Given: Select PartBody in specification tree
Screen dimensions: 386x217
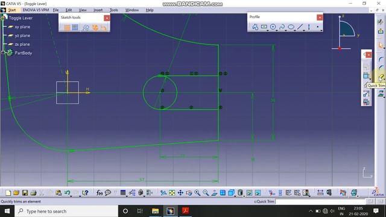Looking at the screenshot, I should (23, 53).
